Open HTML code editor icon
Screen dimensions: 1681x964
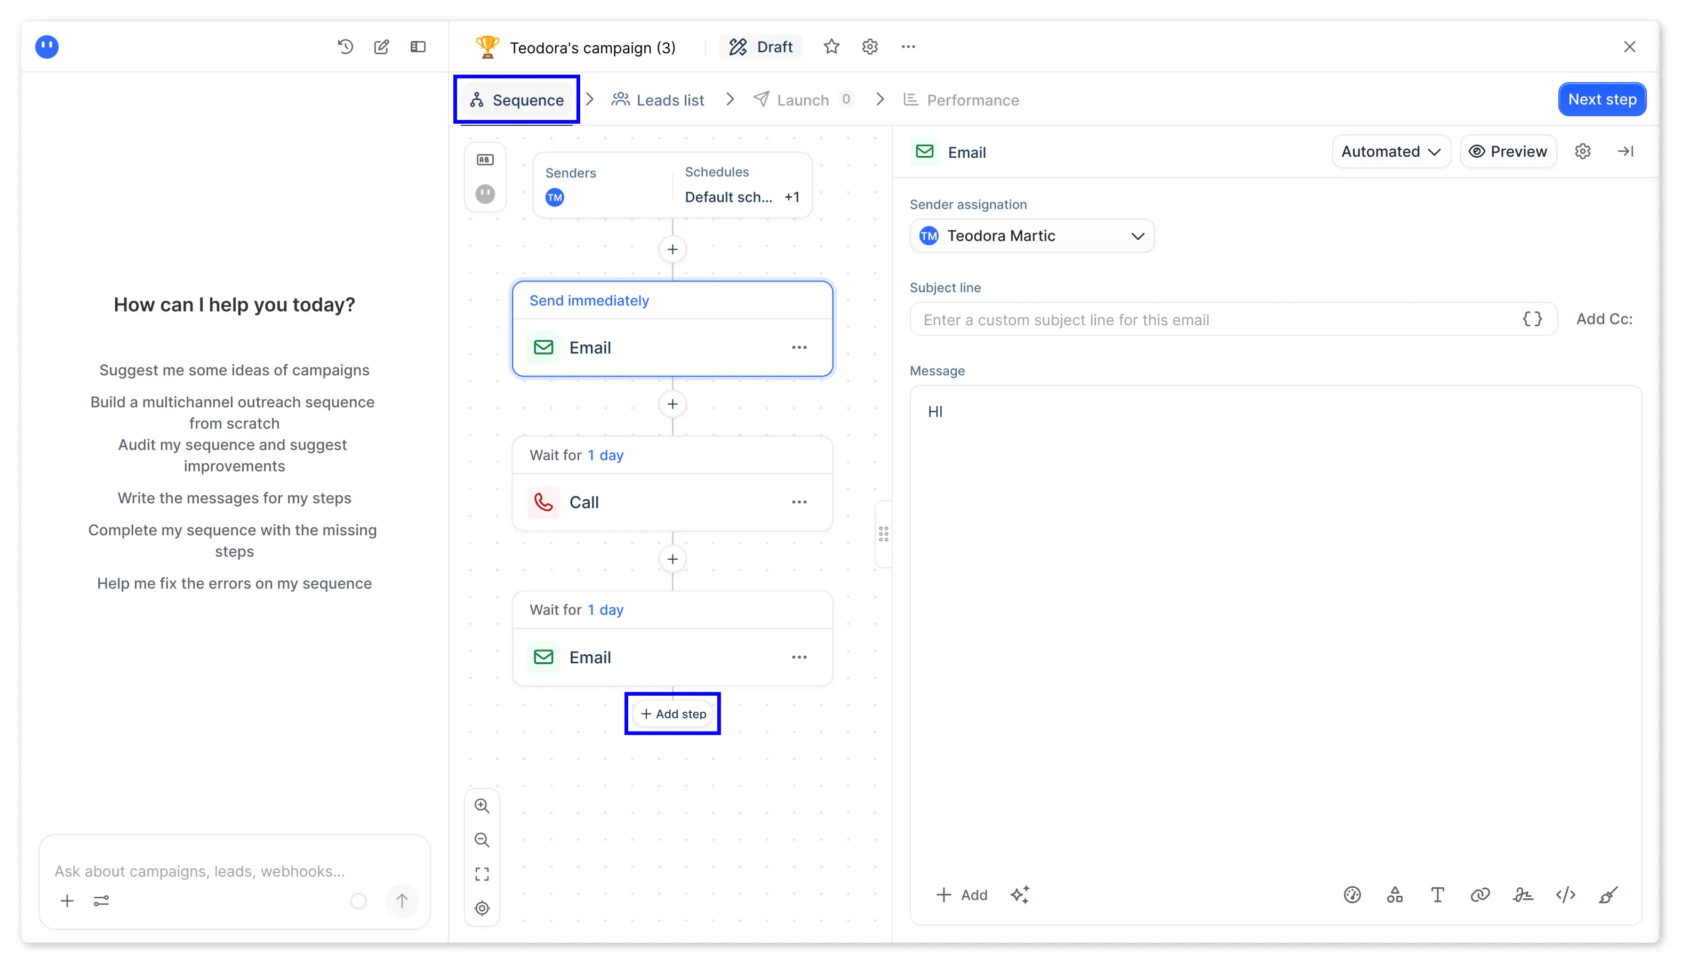click(x=1565, y=895)
